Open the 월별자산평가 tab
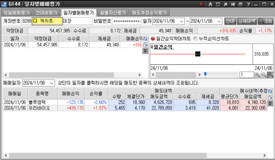Screen dimensions: 275x160 (113, 13)
